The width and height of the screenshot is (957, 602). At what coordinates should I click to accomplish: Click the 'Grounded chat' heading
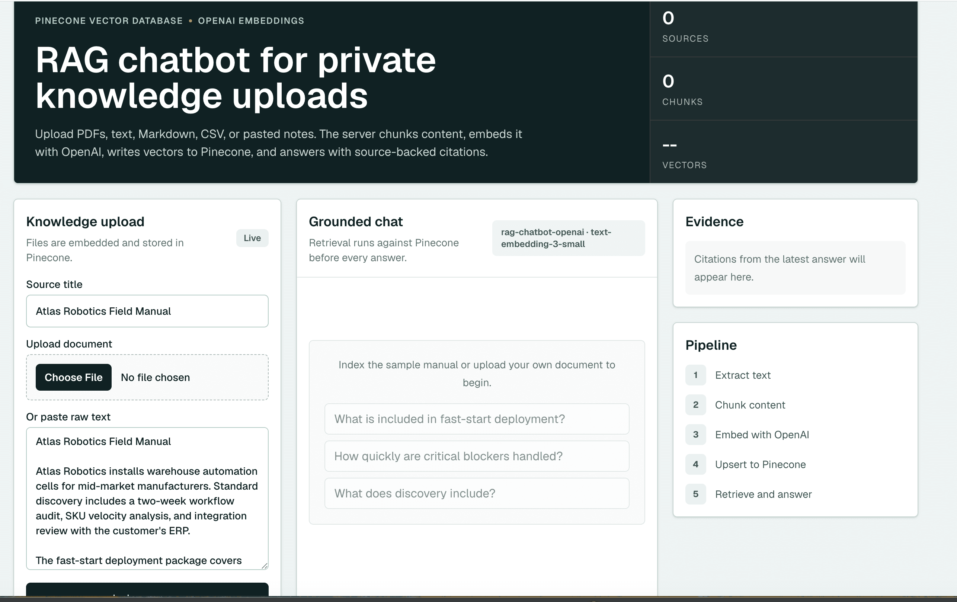[356, 222]
